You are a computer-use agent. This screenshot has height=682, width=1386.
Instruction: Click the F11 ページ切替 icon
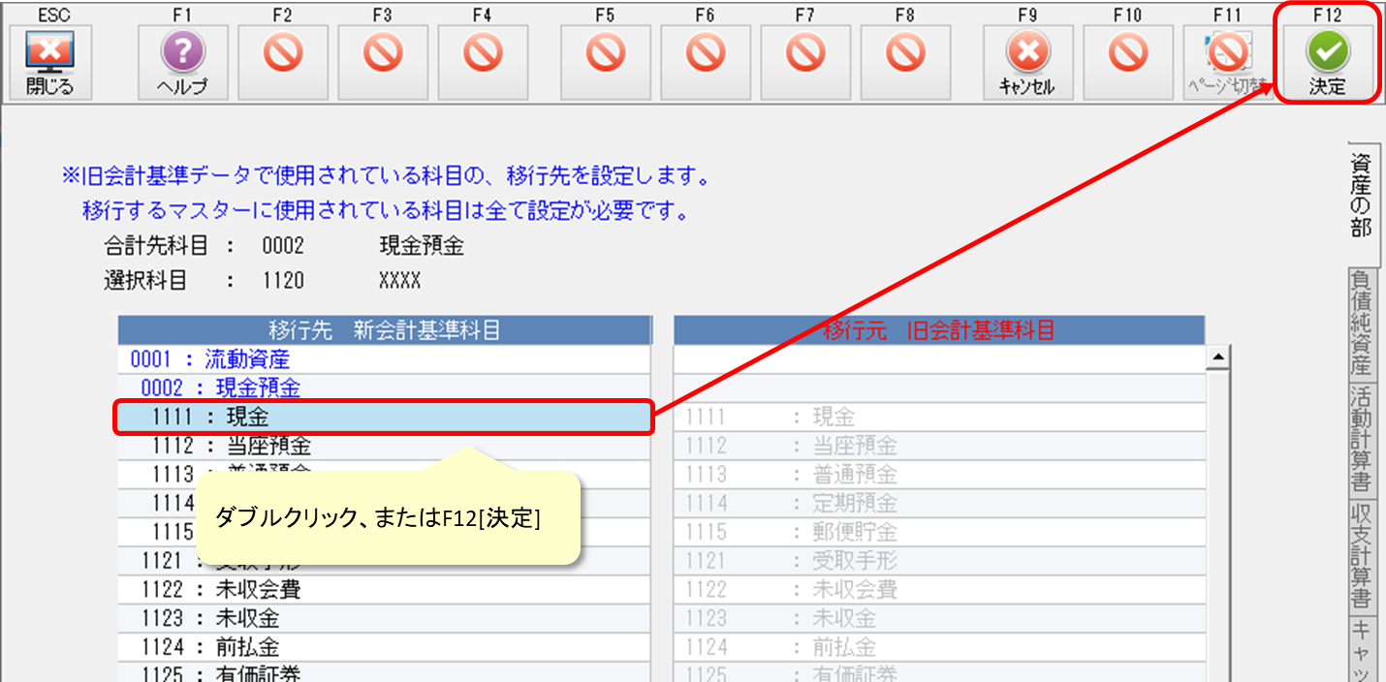[1228, 62]
